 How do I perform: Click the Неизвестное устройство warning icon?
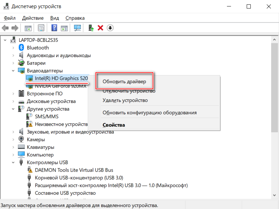pyautogui.click(x=29, y=124)
